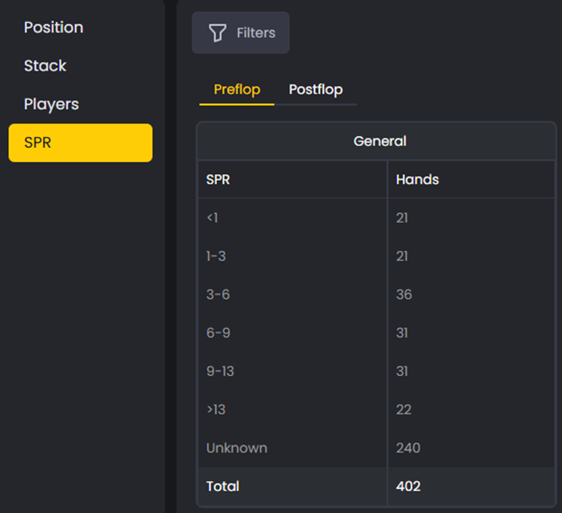Screen dimensions: 562x513
Task: Open the Filters panel
Action: click(x=240, y=32)
